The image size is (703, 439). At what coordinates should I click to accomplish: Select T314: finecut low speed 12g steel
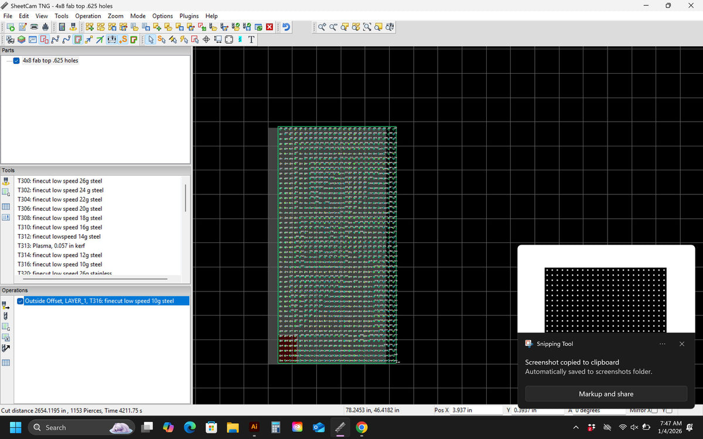tap(60, 255)
